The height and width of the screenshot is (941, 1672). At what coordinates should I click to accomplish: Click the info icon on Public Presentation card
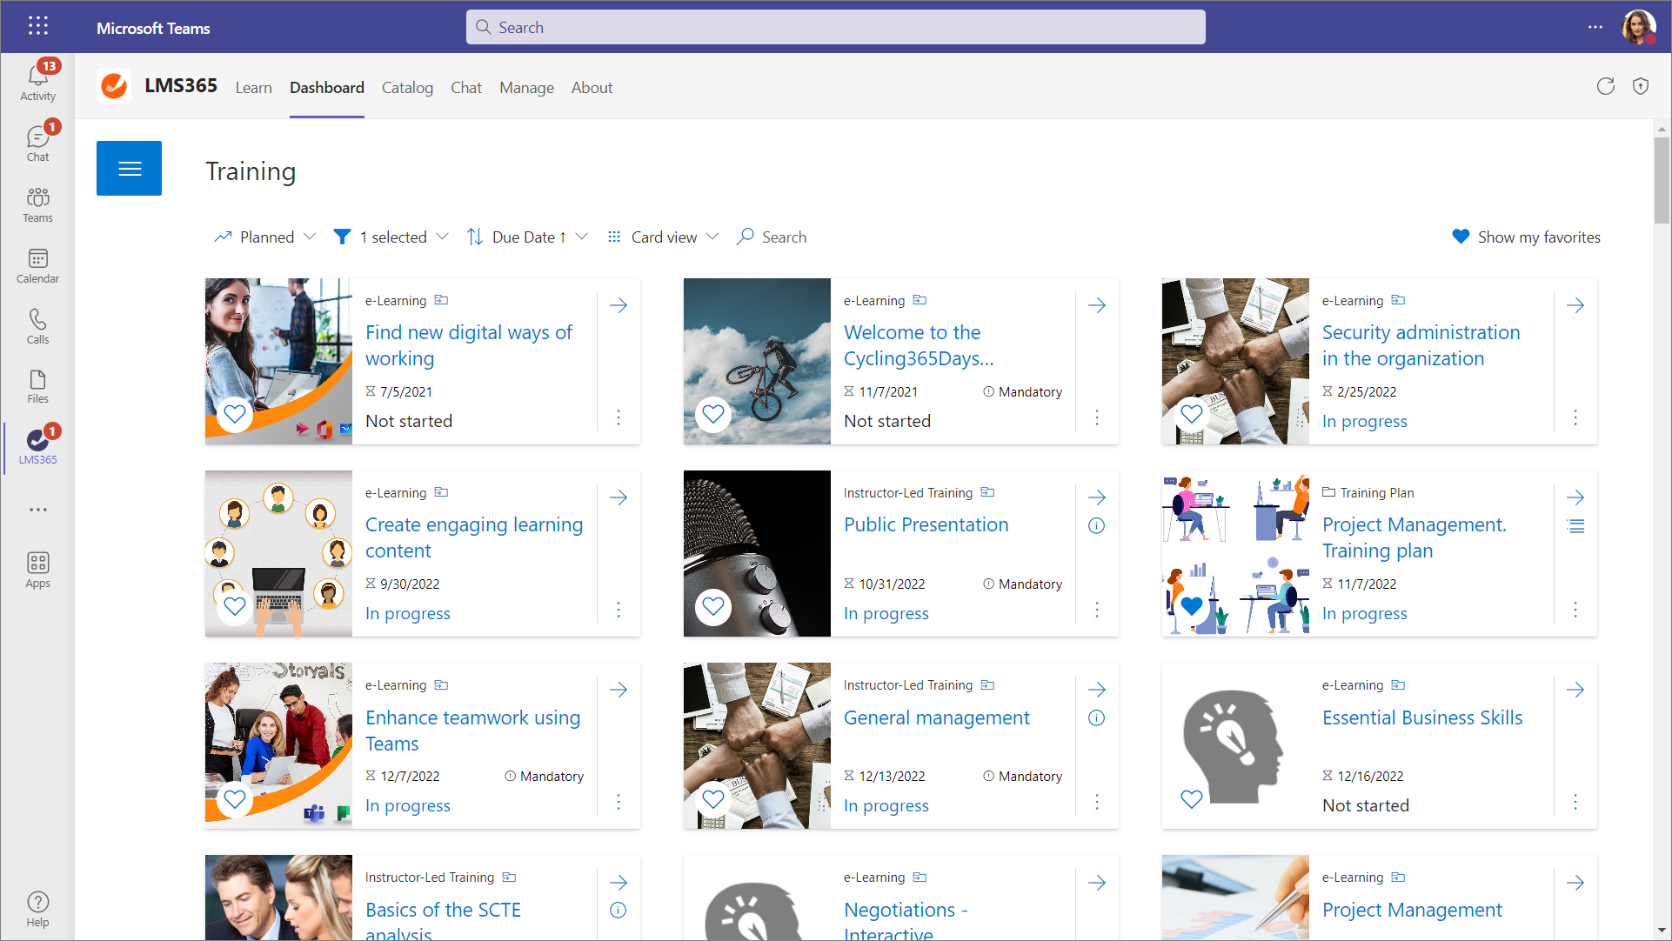1096,525
